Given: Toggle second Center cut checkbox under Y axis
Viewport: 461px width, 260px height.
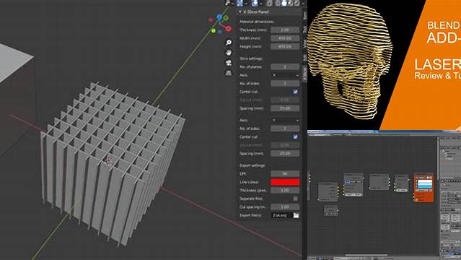Looking at the screenshot, I should [295, 137].
